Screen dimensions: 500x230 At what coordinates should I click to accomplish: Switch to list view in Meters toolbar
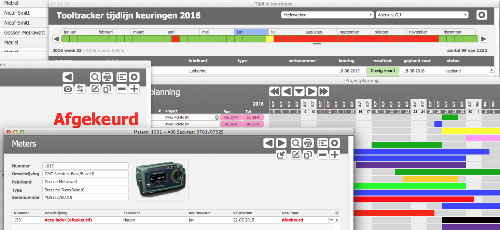322,143
